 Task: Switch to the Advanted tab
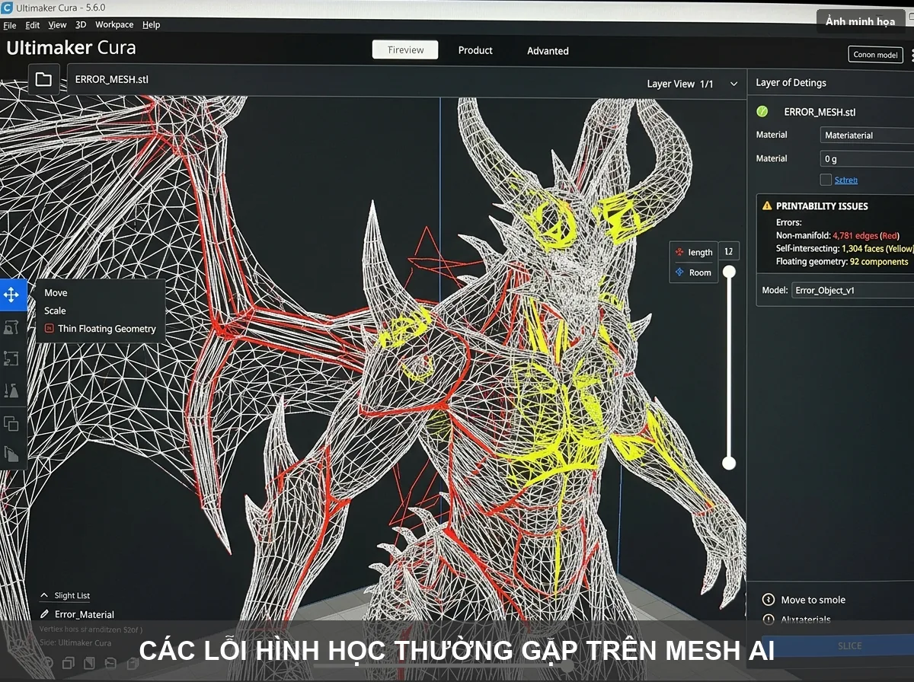(548, 51)
